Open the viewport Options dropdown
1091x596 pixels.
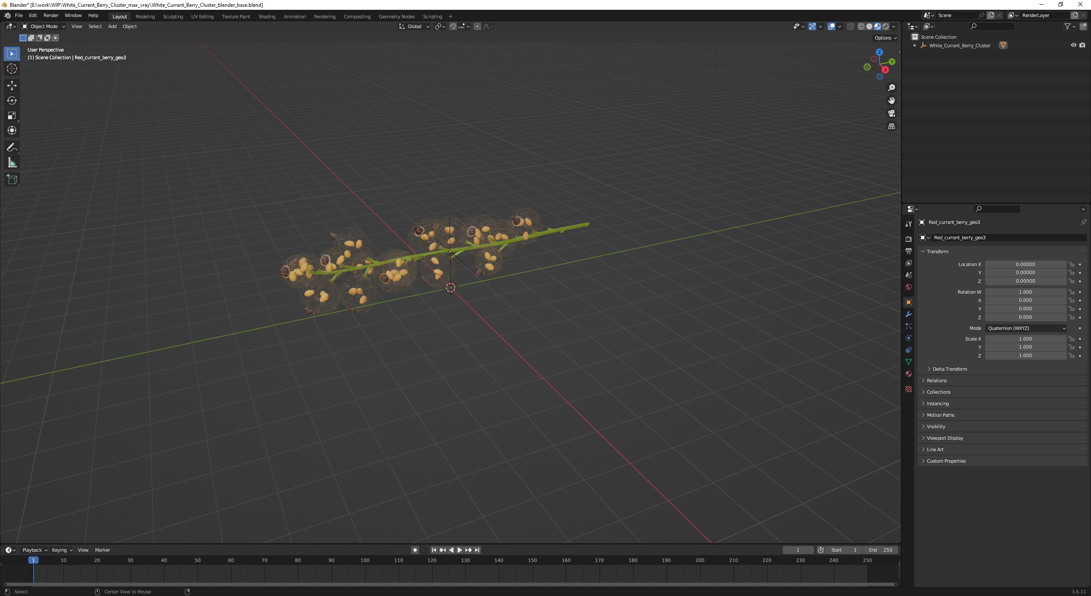[x=885, y=38]
